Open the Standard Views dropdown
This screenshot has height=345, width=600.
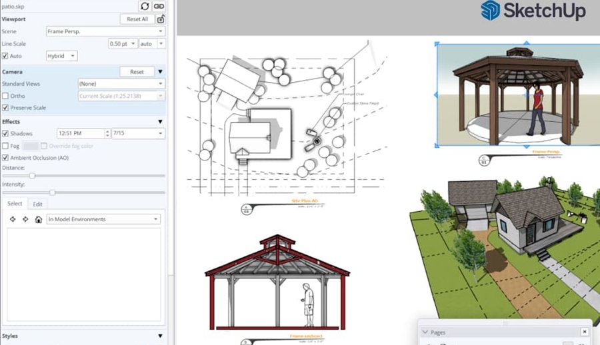121,83
